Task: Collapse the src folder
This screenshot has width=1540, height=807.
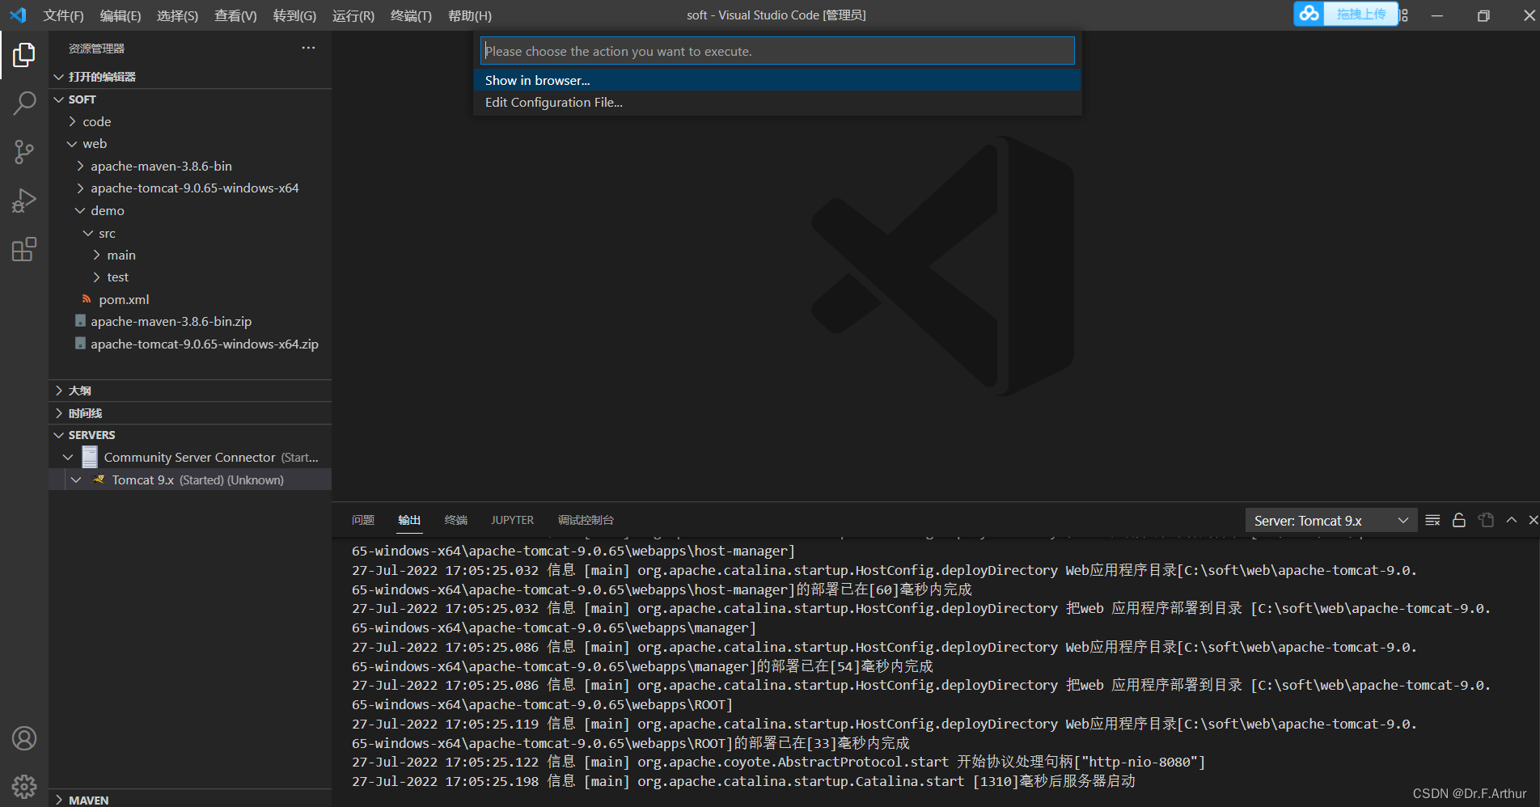Action: [x=88, y=233]
